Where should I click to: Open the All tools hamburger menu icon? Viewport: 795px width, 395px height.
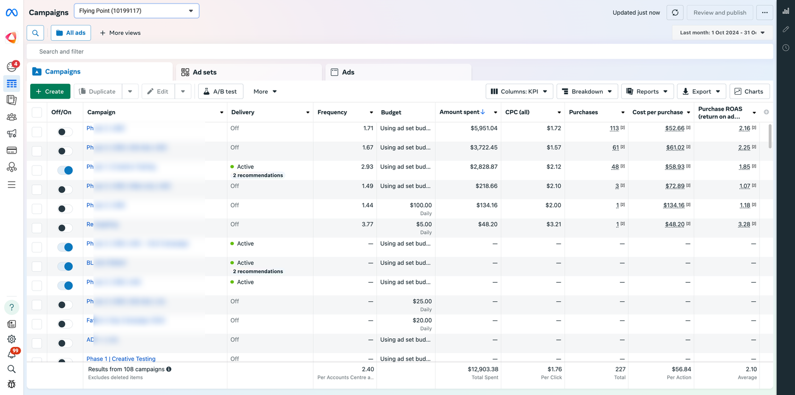[x=12, y=185]
